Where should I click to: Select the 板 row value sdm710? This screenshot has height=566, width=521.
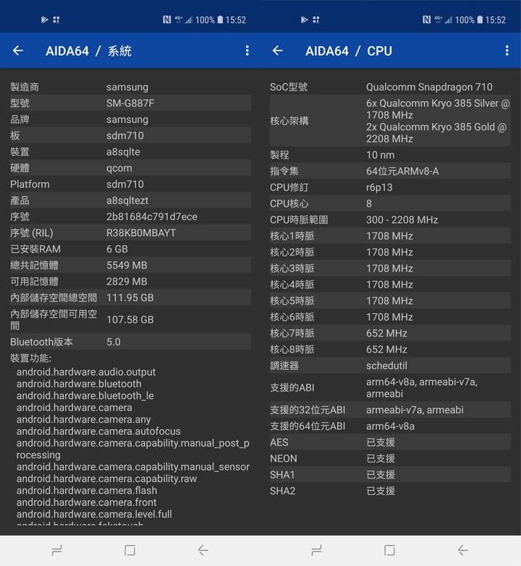click(x=125, y=136)
